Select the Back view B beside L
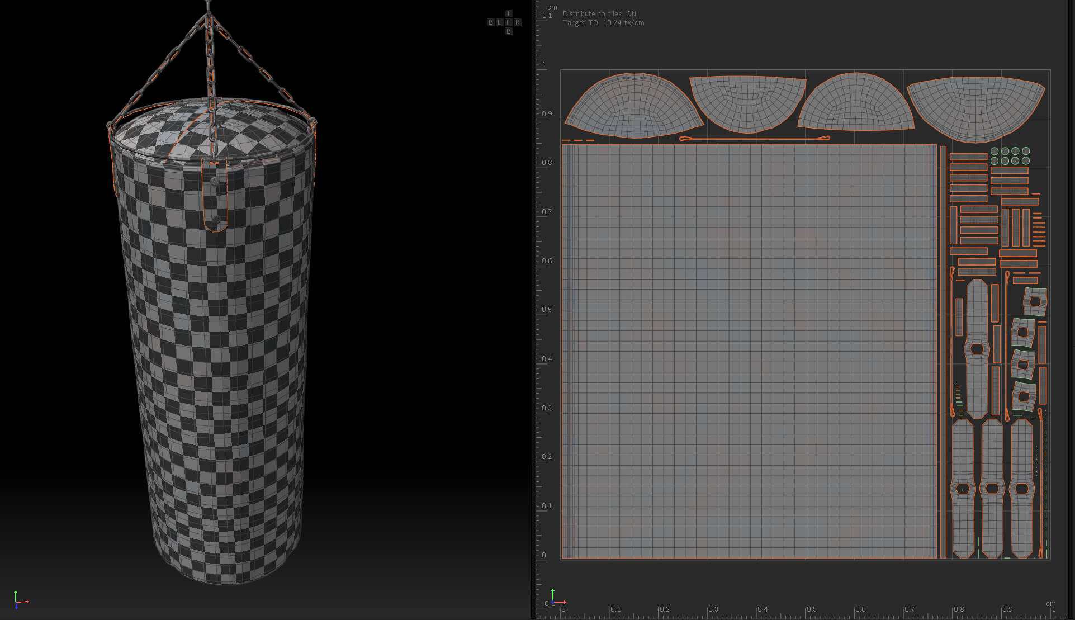Image resolution: width=1075 pixels, height=620 pixels. click(x=490, y=22)
